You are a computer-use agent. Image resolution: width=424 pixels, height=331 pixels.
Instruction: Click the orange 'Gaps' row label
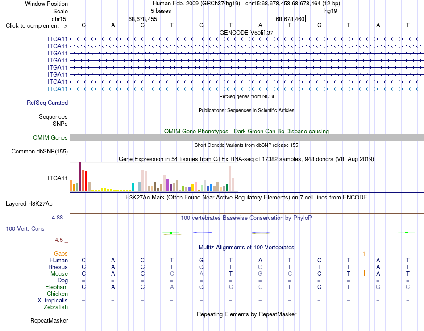tap(61, 254)
